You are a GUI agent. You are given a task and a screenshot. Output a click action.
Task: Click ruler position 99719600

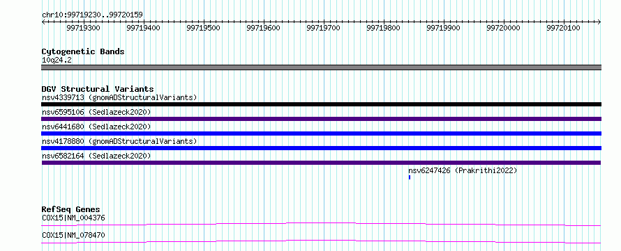click(x=263, y=28)
